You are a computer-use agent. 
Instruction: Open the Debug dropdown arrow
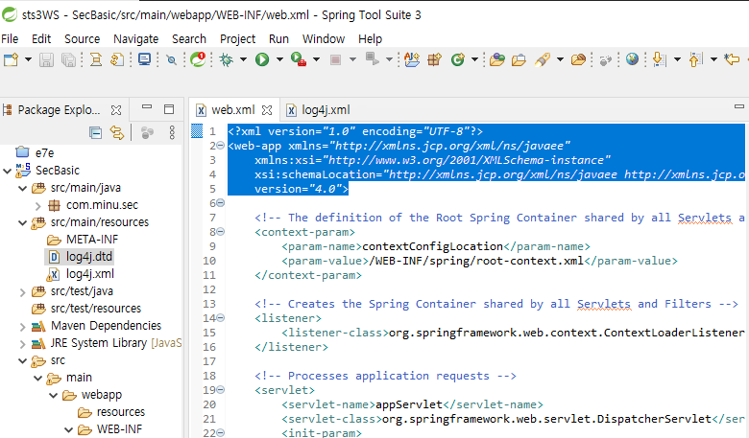[243, 59]
